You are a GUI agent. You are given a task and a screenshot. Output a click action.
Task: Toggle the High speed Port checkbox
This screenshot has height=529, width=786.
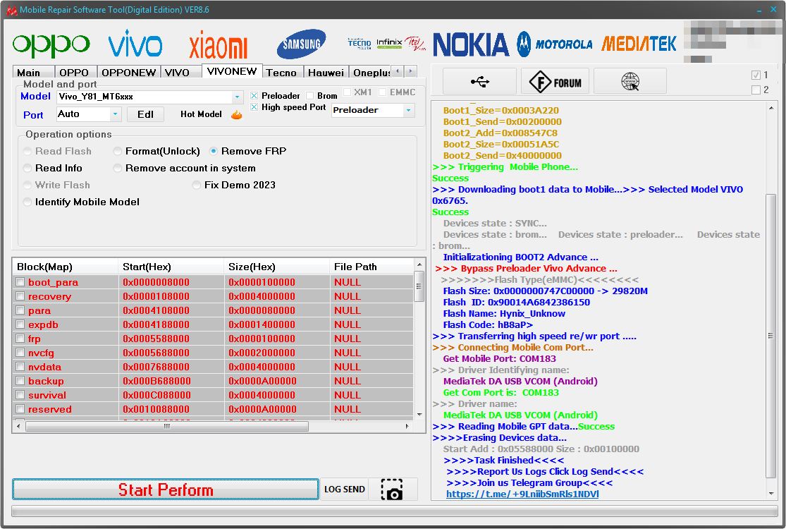[254, 107]
